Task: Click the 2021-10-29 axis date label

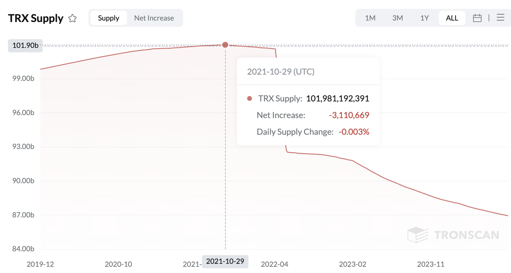Action: click(x=225, y=261)
